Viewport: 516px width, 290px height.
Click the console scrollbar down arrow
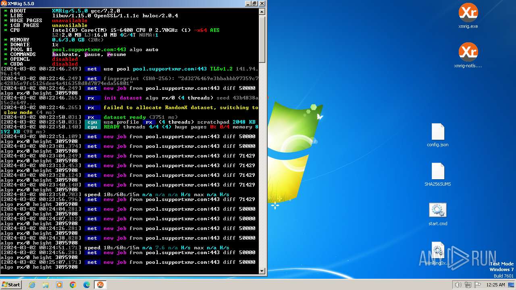click(x=262, y=271)
